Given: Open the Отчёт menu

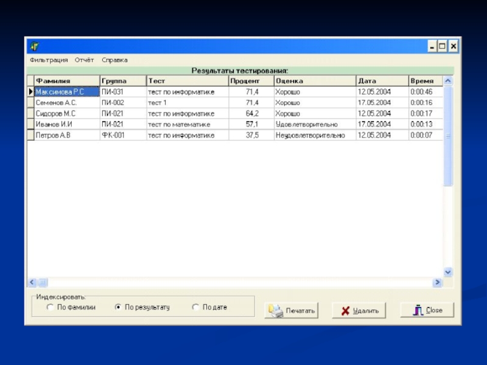Looking at the screenshot, I should click(85, 60).
